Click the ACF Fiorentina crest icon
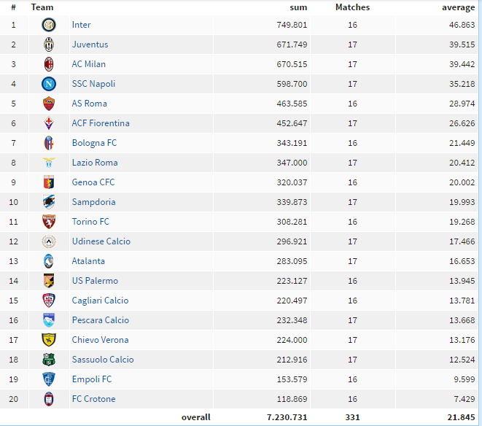This screenshot has width=482, height=426. [49, 123]
